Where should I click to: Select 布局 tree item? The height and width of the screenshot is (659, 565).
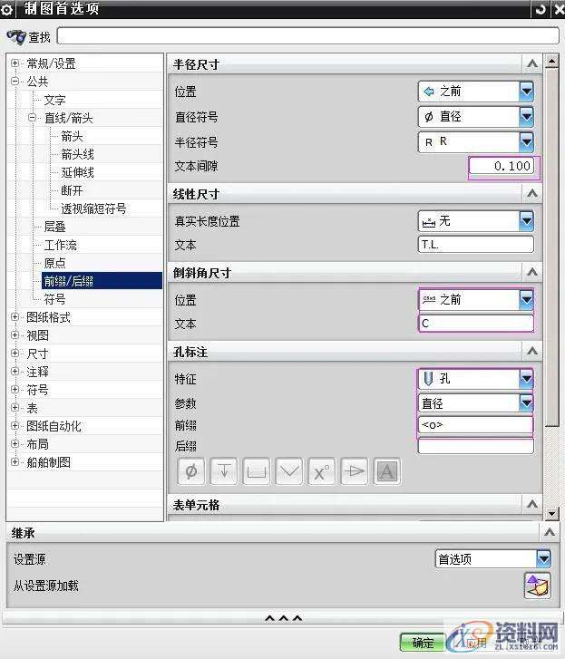[x=37, y=444]
